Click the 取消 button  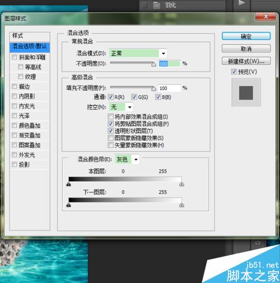(x=246, y=49)
